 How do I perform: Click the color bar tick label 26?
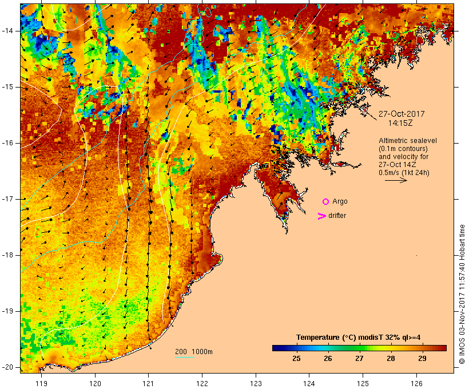pos(328,359)
